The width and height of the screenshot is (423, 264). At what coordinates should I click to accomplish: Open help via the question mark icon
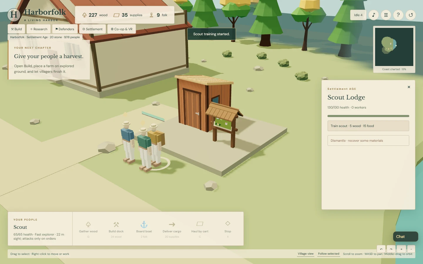398,15
